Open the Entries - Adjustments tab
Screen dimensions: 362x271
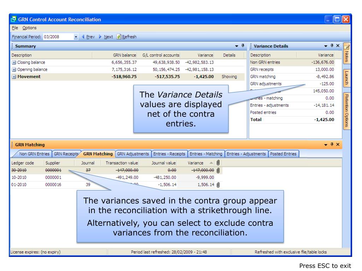point(246,154)
